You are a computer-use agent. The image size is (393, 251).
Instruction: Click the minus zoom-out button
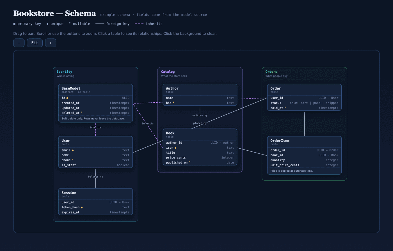[x=19, y=43]
